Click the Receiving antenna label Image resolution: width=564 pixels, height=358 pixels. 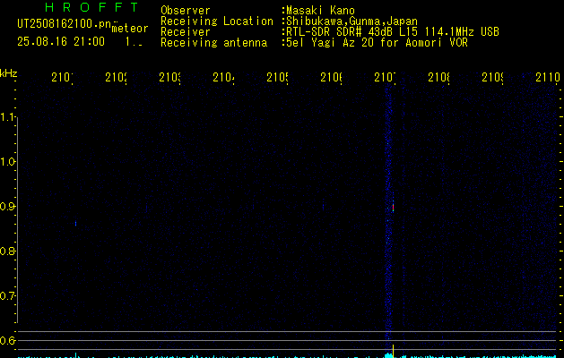213,43
